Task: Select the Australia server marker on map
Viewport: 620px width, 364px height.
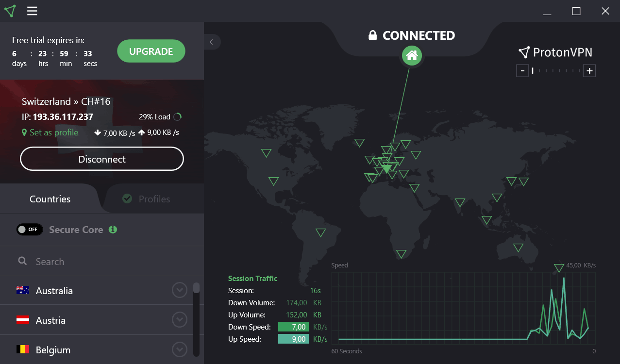Action: click(519, 248)
